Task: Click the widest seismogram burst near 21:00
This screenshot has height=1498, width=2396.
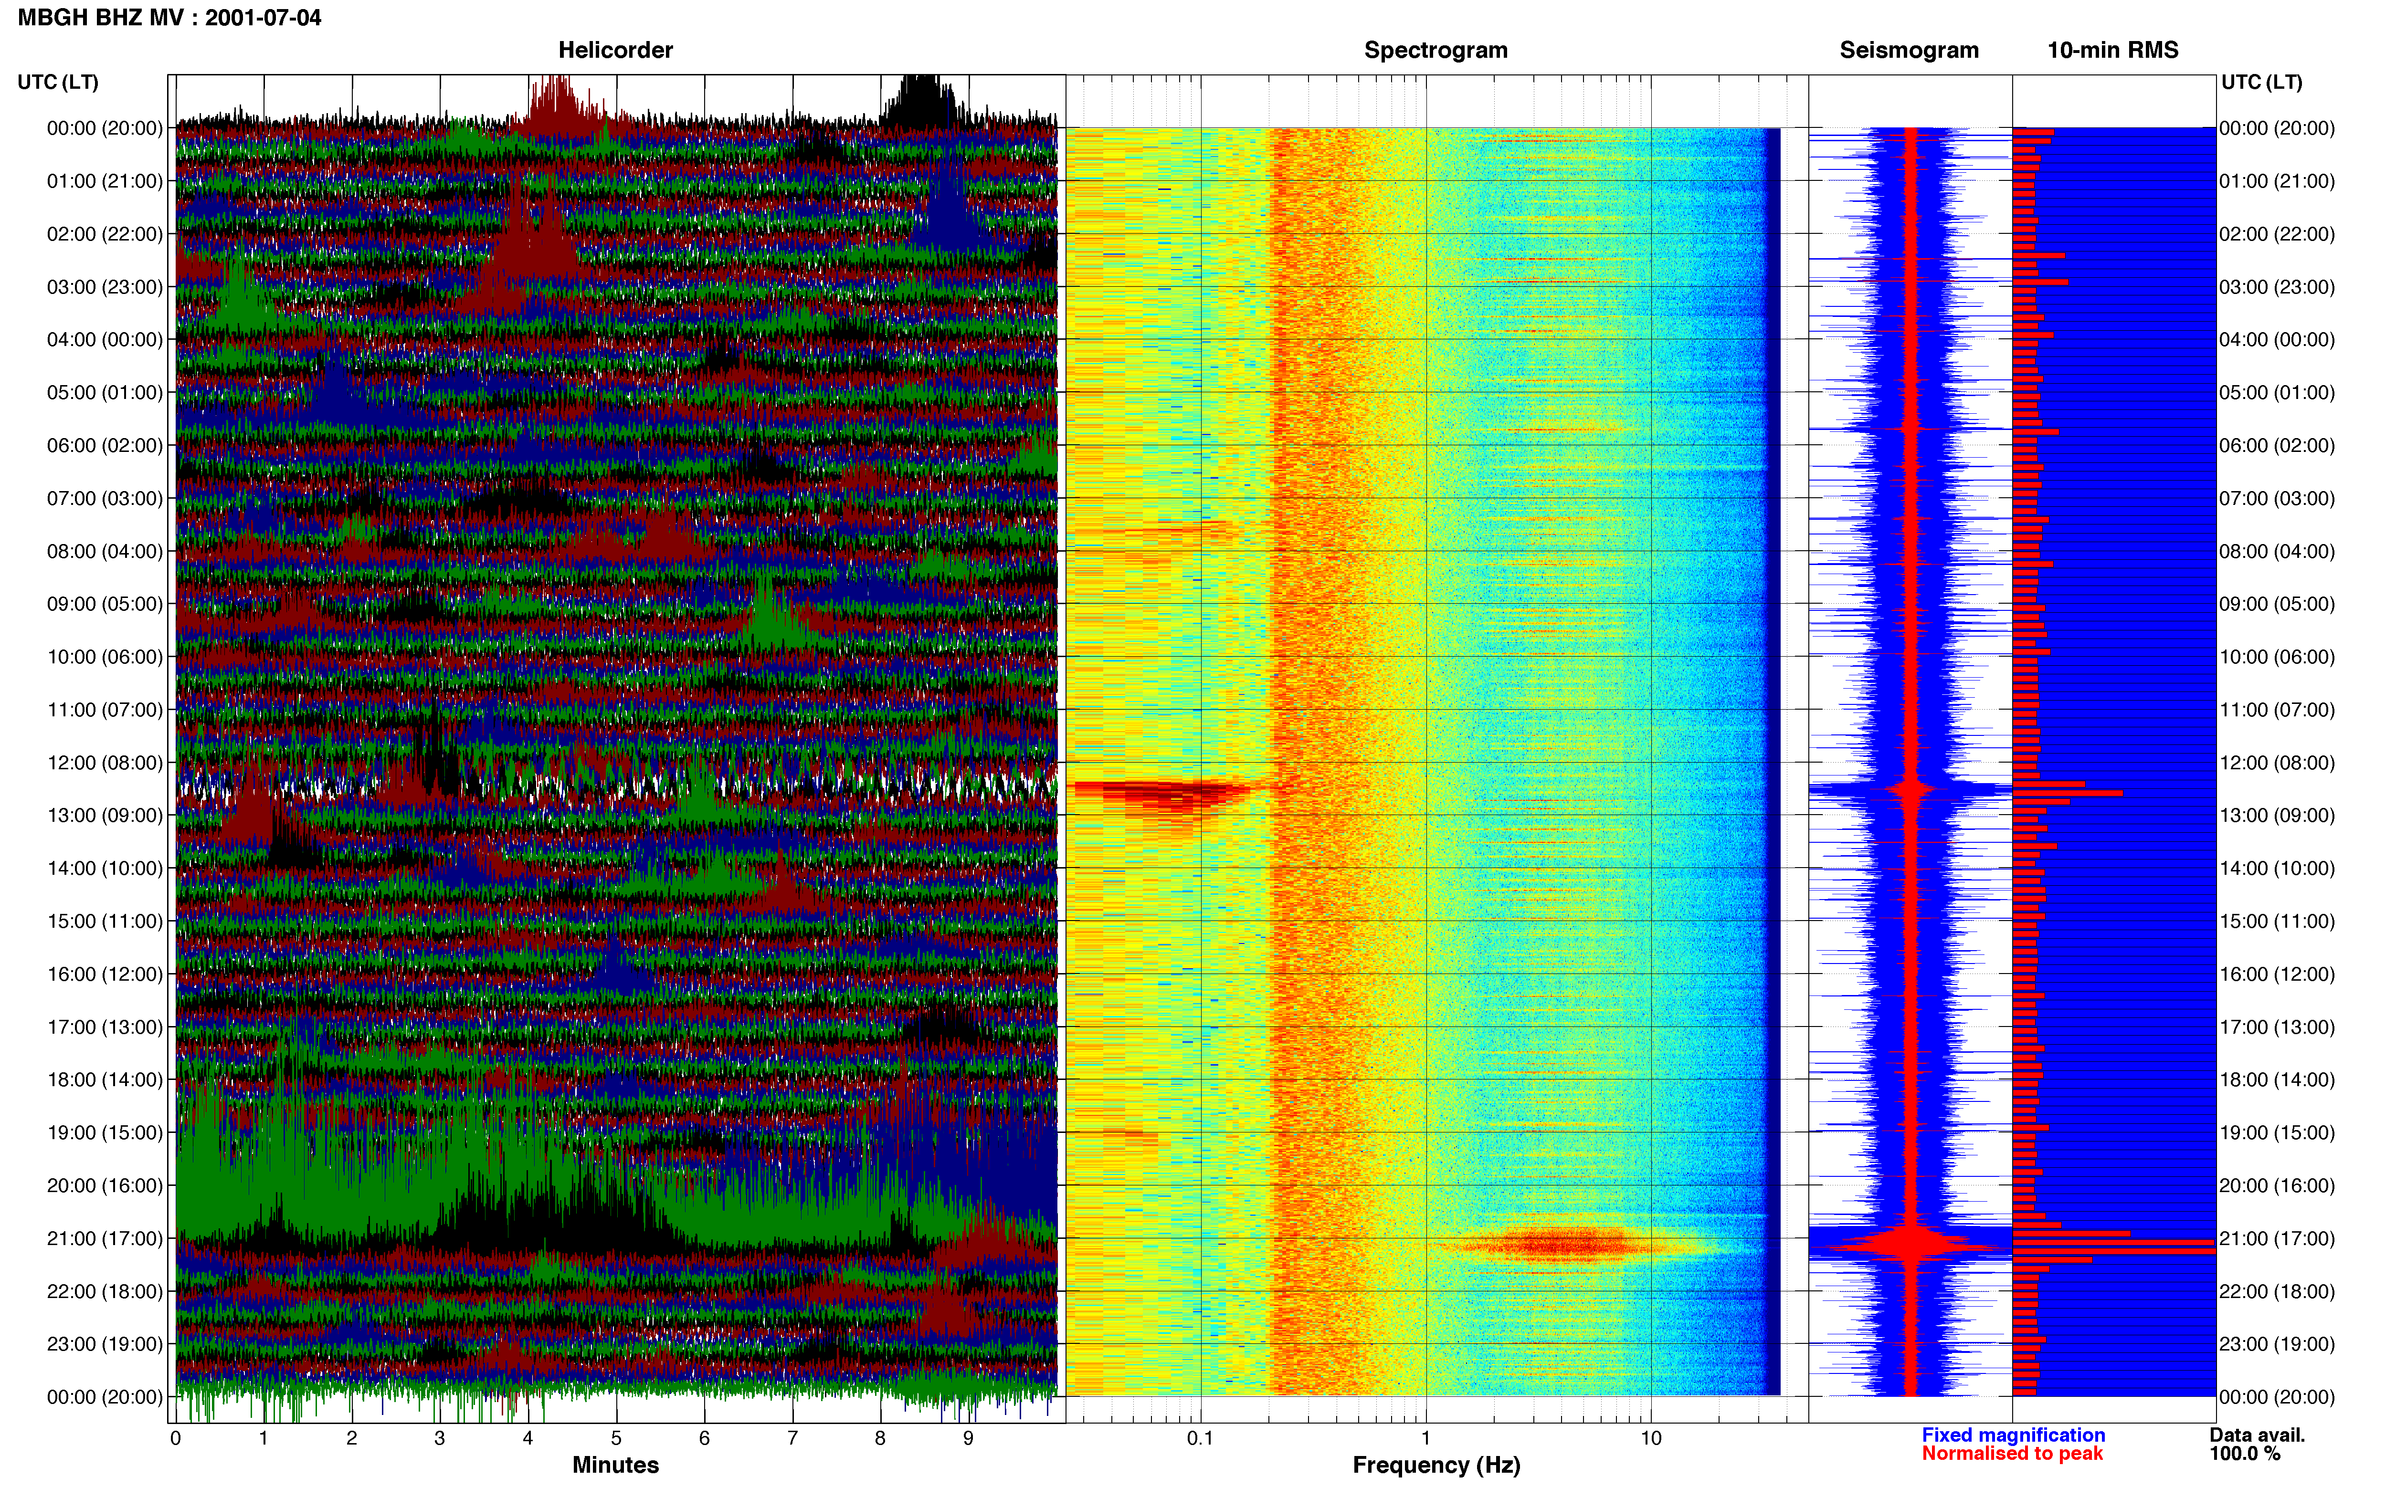Action: (x=1910, y=1242)
